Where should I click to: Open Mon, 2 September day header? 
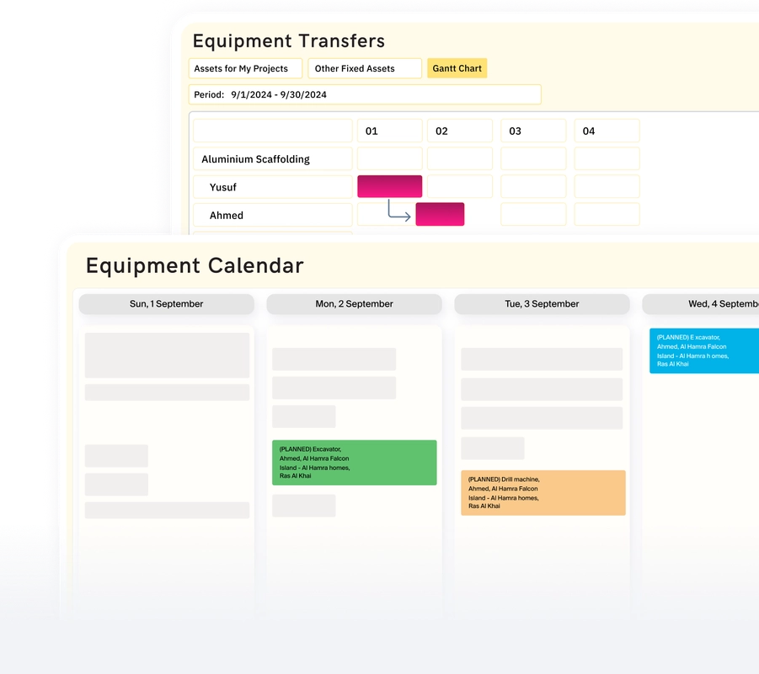pyautogui.click(x=354, y=304)
